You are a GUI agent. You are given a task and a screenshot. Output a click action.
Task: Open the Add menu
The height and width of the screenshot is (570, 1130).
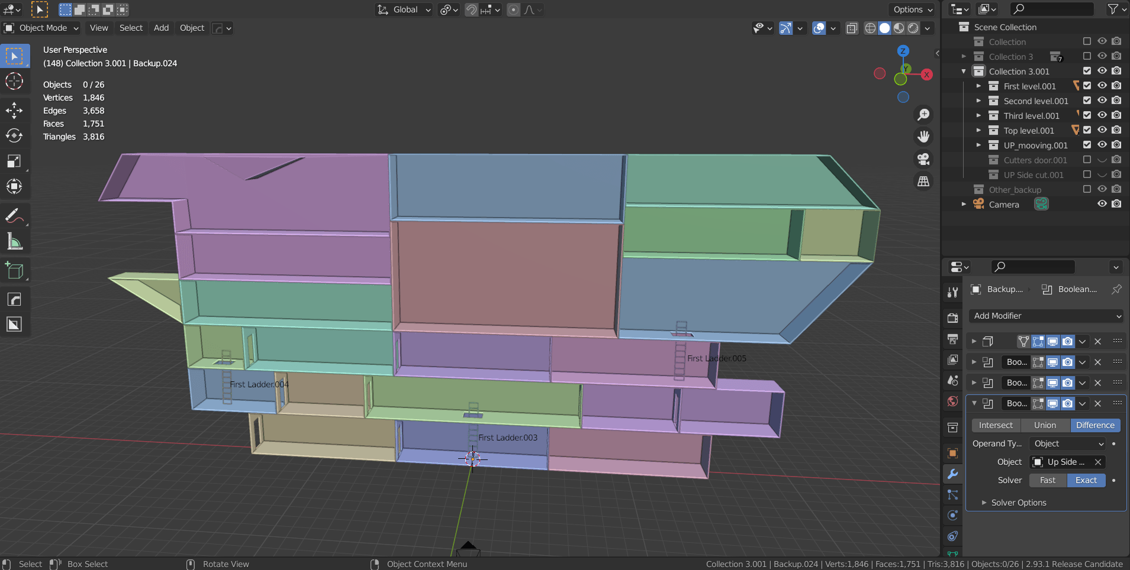(x=161, y=28)
